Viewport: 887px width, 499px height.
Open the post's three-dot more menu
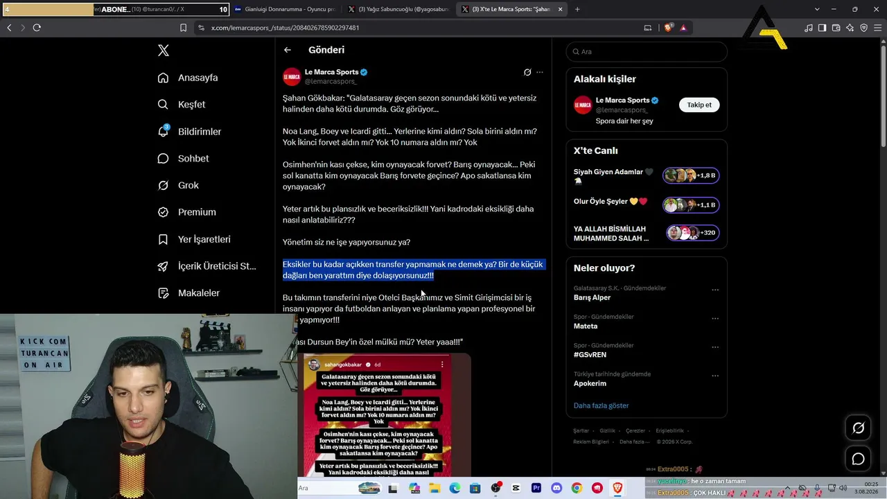click(540, 72)
